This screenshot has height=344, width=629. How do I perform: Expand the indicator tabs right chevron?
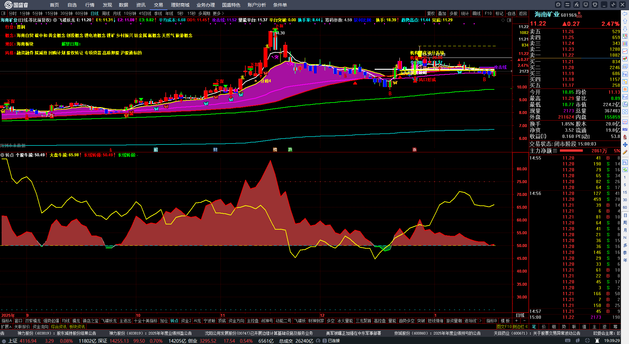(x=480, y=321)
